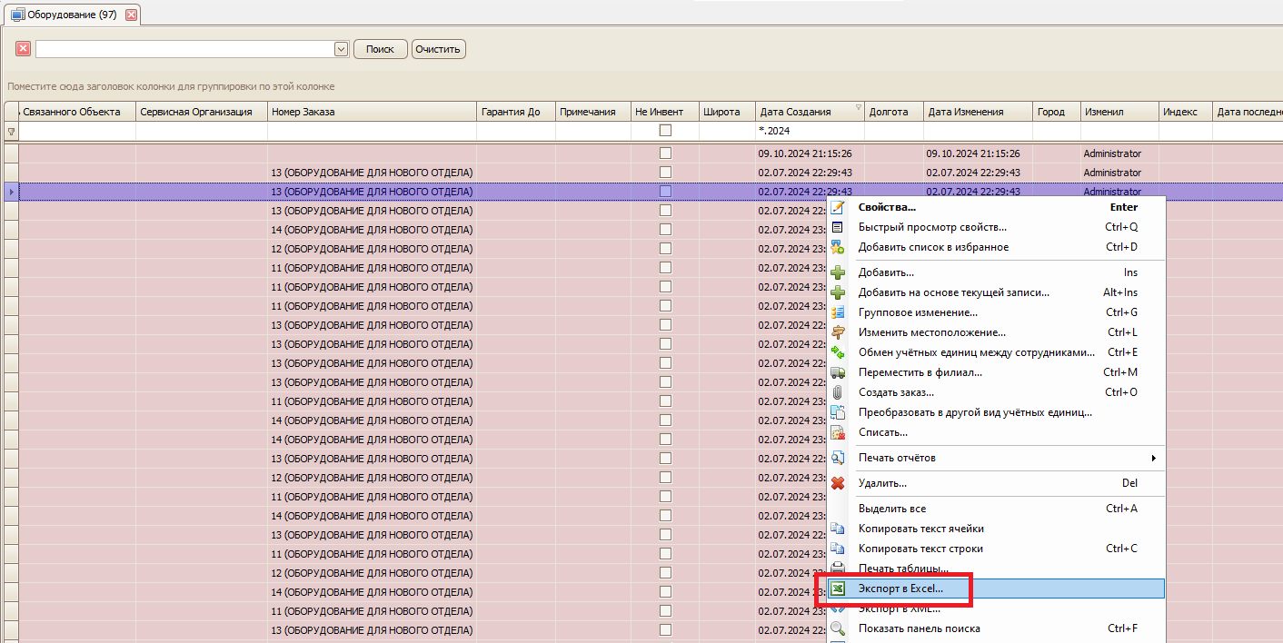Viewport: 1283px width, 643px height.
Task: Click the Очистить button
Action: 439,49
